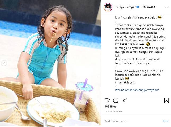Focus the Add a comment field
The height and width of the screenshot is (127, 171).
132,121
